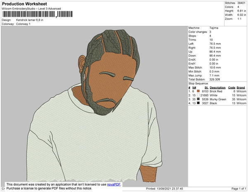Click the 'Stop Sequence:' heading
Viewport: 248px width, 192px height.
(x=198, y=84)
